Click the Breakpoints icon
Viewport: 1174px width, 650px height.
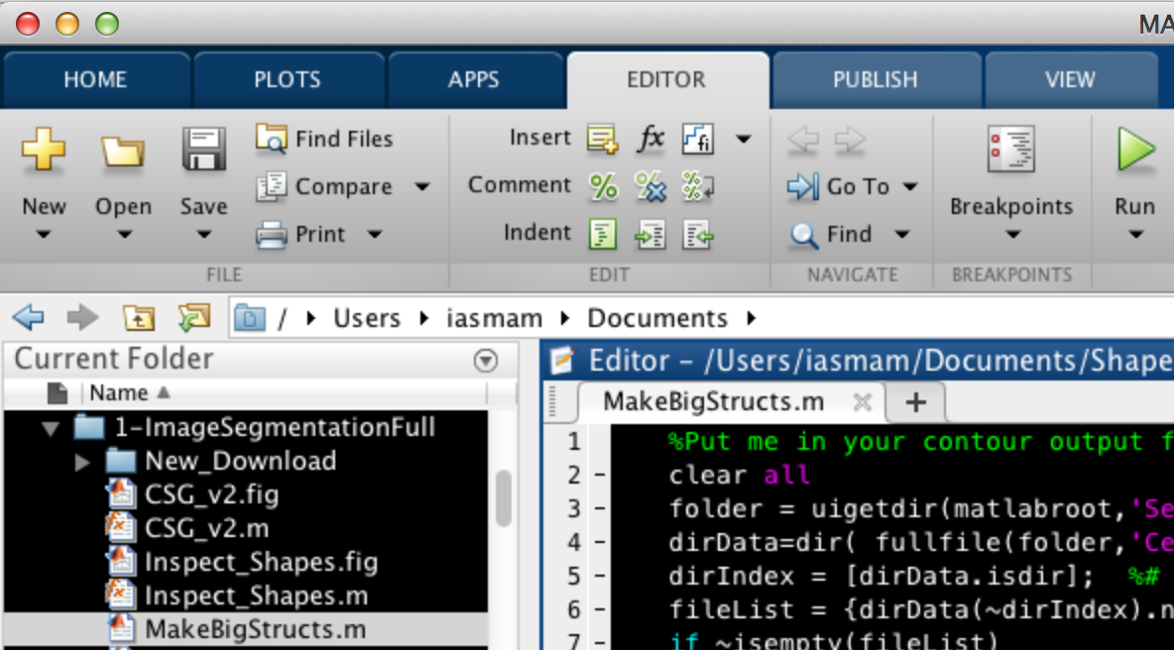[1011, 149]
